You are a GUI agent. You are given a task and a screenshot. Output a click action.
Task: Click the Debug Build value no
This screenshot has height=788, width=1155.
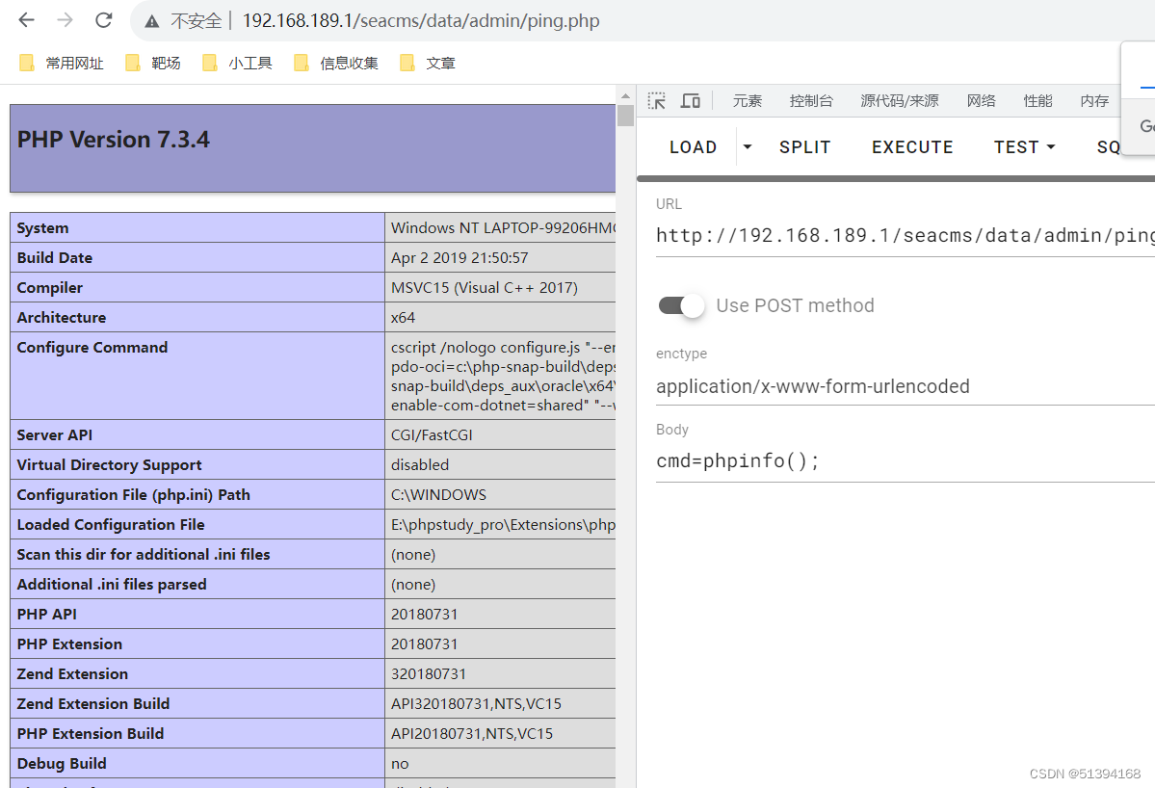pos(400,764)
